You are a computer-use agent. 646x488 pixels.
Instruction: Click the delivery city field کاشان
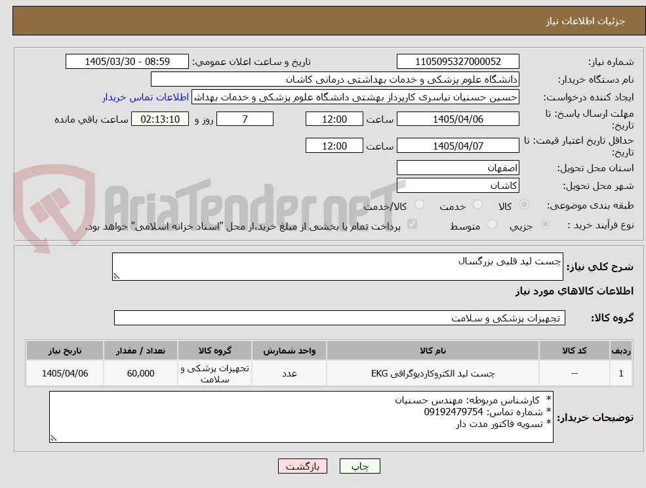pos(458,186)
